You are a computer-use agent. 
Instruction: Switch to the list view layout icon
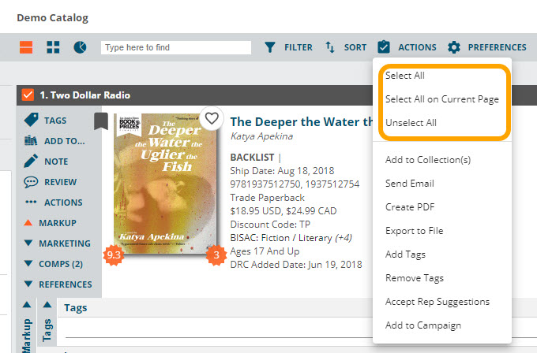tap(26, 48)
